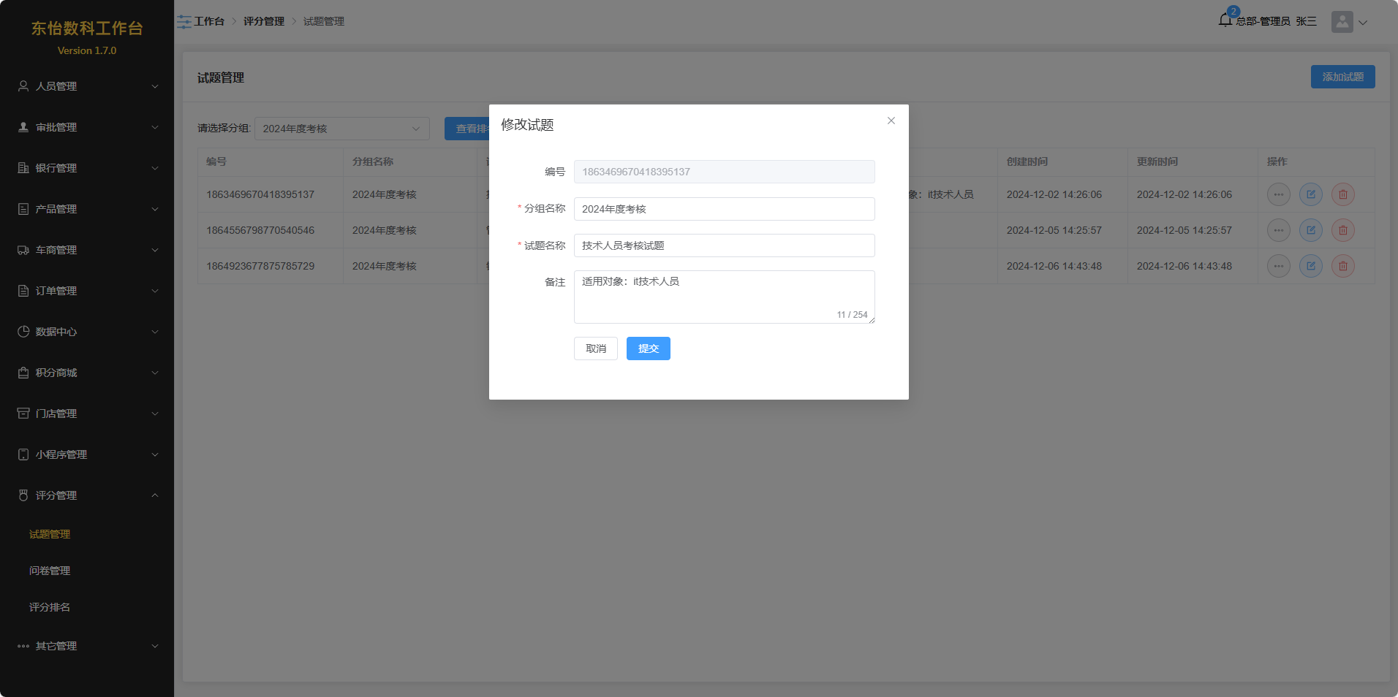The height and width of the screenshot is (697, 1398).
Task: Click the 提交 button
Action: (648, 348)
